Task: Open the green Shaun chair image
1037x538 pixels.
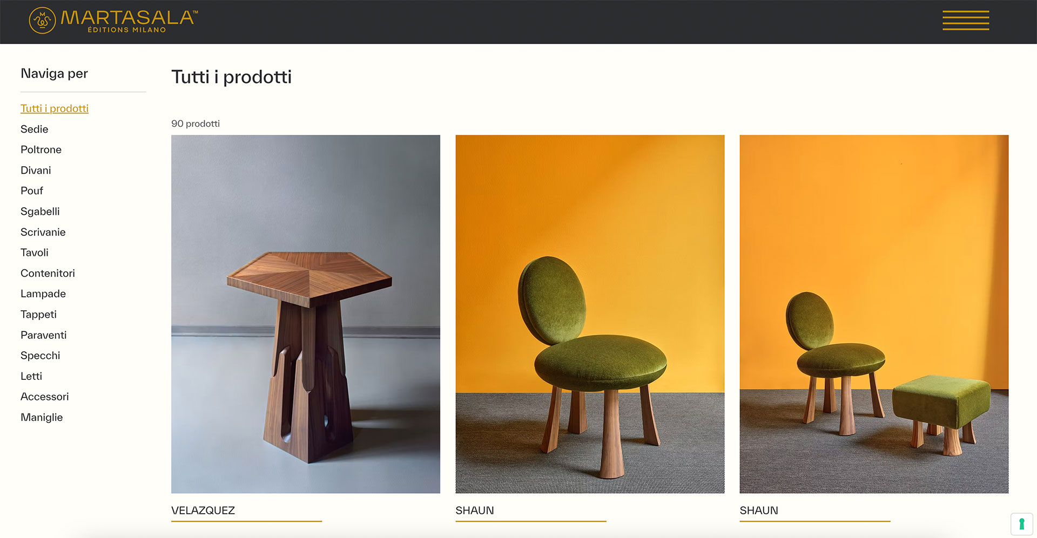Action: coord(590,314)
